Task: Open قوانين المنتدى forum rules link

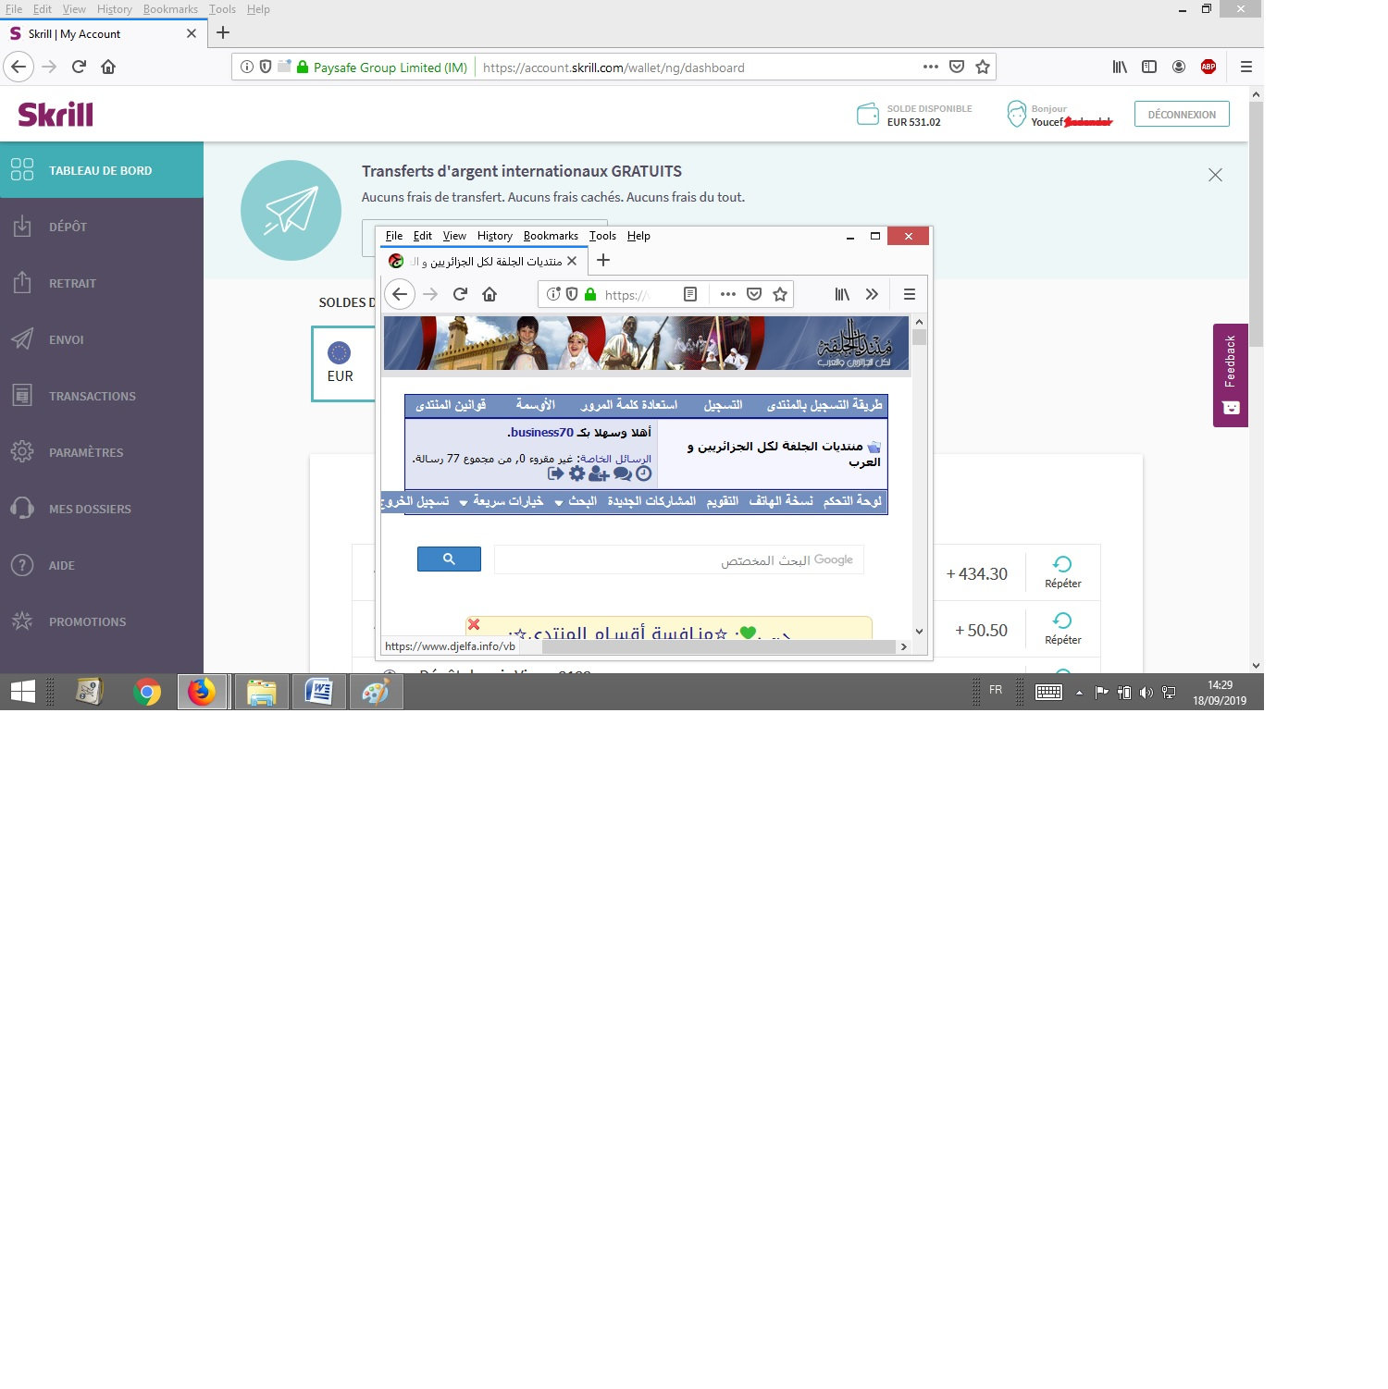Action: coord(451,405)
